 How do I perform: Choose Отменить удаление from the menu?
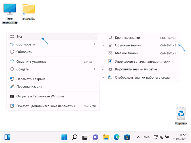point(53,62)
